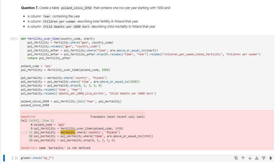Insert a new cell above the grader cell
275x164 pixels.
coord(257,158)
